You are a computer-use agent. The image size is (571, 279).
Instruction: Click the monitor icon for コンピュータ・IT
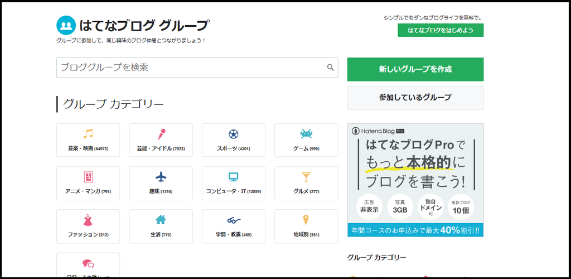click(234, 177)
